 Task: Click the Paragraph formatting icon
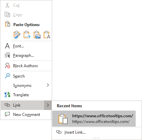click(x=7, y=55)
